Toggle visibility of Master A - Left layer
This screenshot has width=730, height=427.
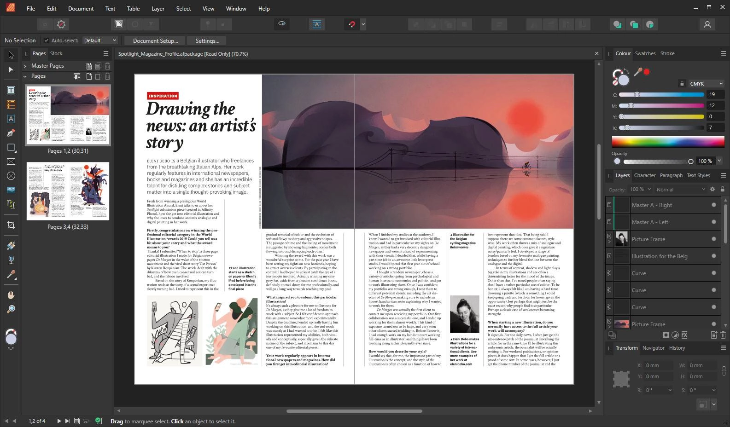(x=714, y=222)
